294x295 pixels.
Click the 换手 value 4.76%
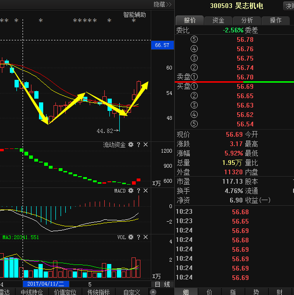click(234, 191)
